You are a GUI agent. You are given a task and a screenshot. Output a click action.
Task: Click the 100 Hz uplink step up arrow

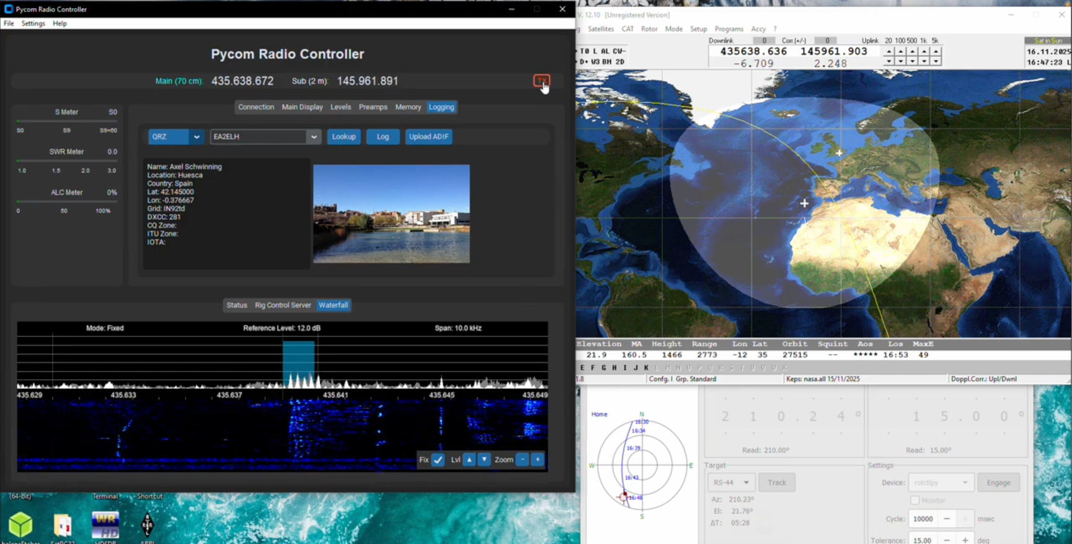(901, 51)
